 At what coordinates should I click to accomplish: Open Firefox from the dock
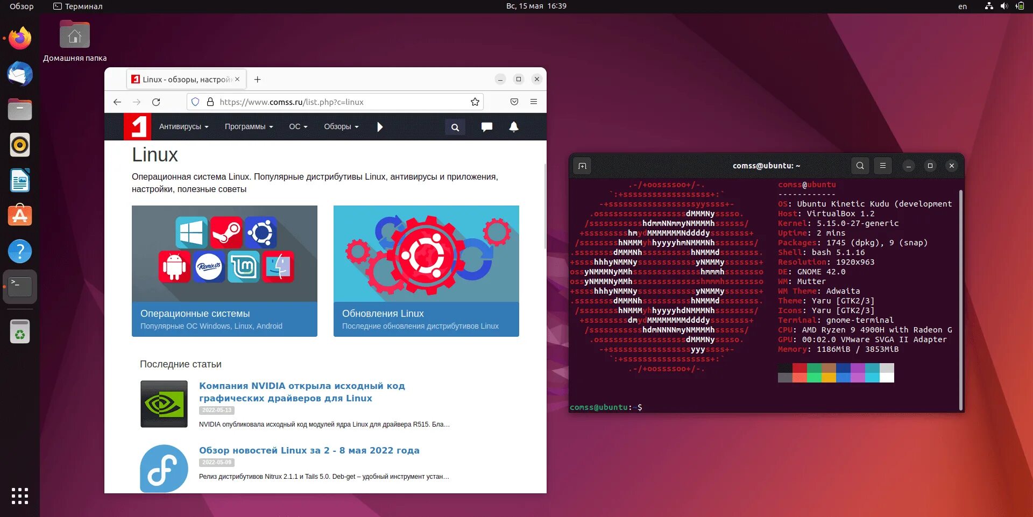coord(20,38)
